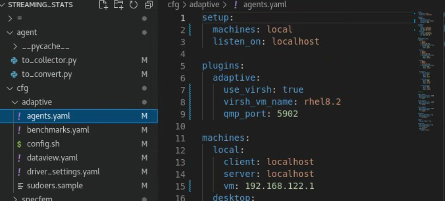Click the YAML icon beside driver_settings.yaml
Screen dimensions: 445x201
click(19, 172)
